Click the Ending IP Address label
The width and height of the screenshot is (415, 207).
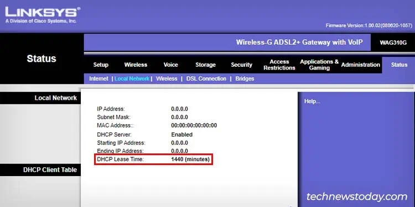coord(120,151)
